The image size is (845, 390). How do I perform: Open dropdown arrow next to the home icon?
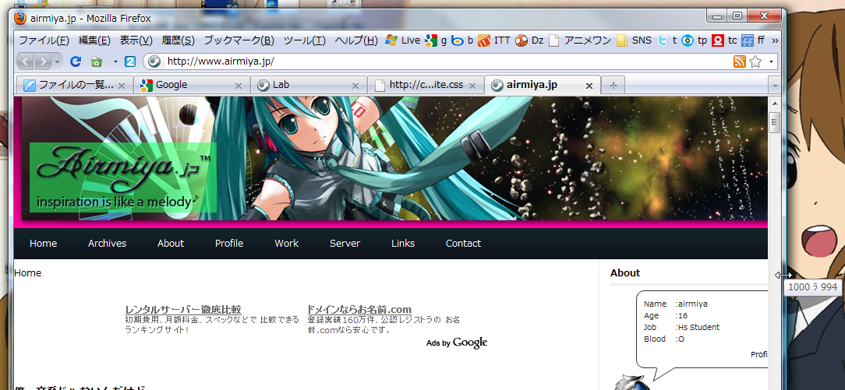115,61
